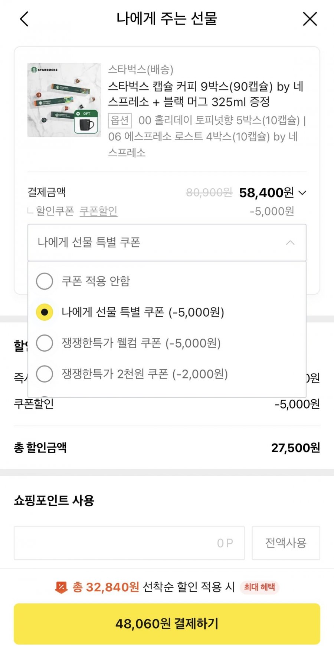Click the shopping point input field

coord(129,543)
